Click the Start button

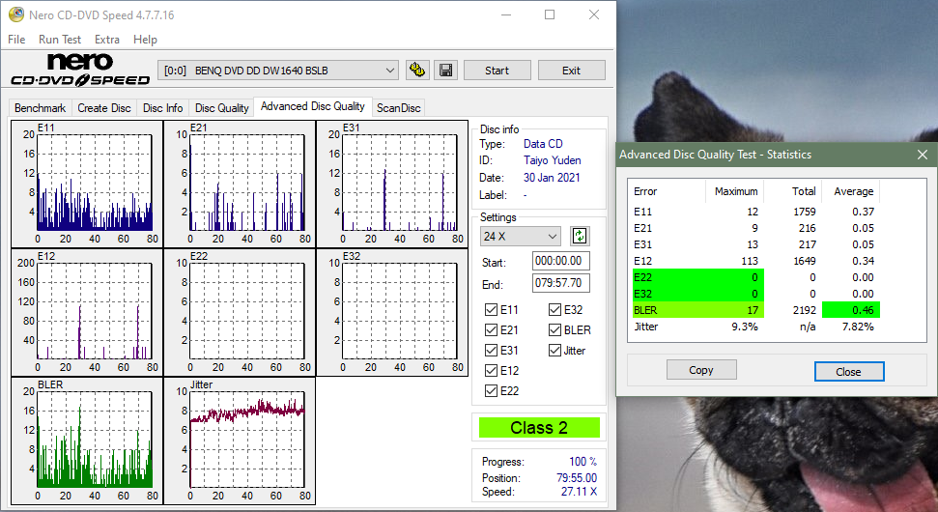coord(497,70)
